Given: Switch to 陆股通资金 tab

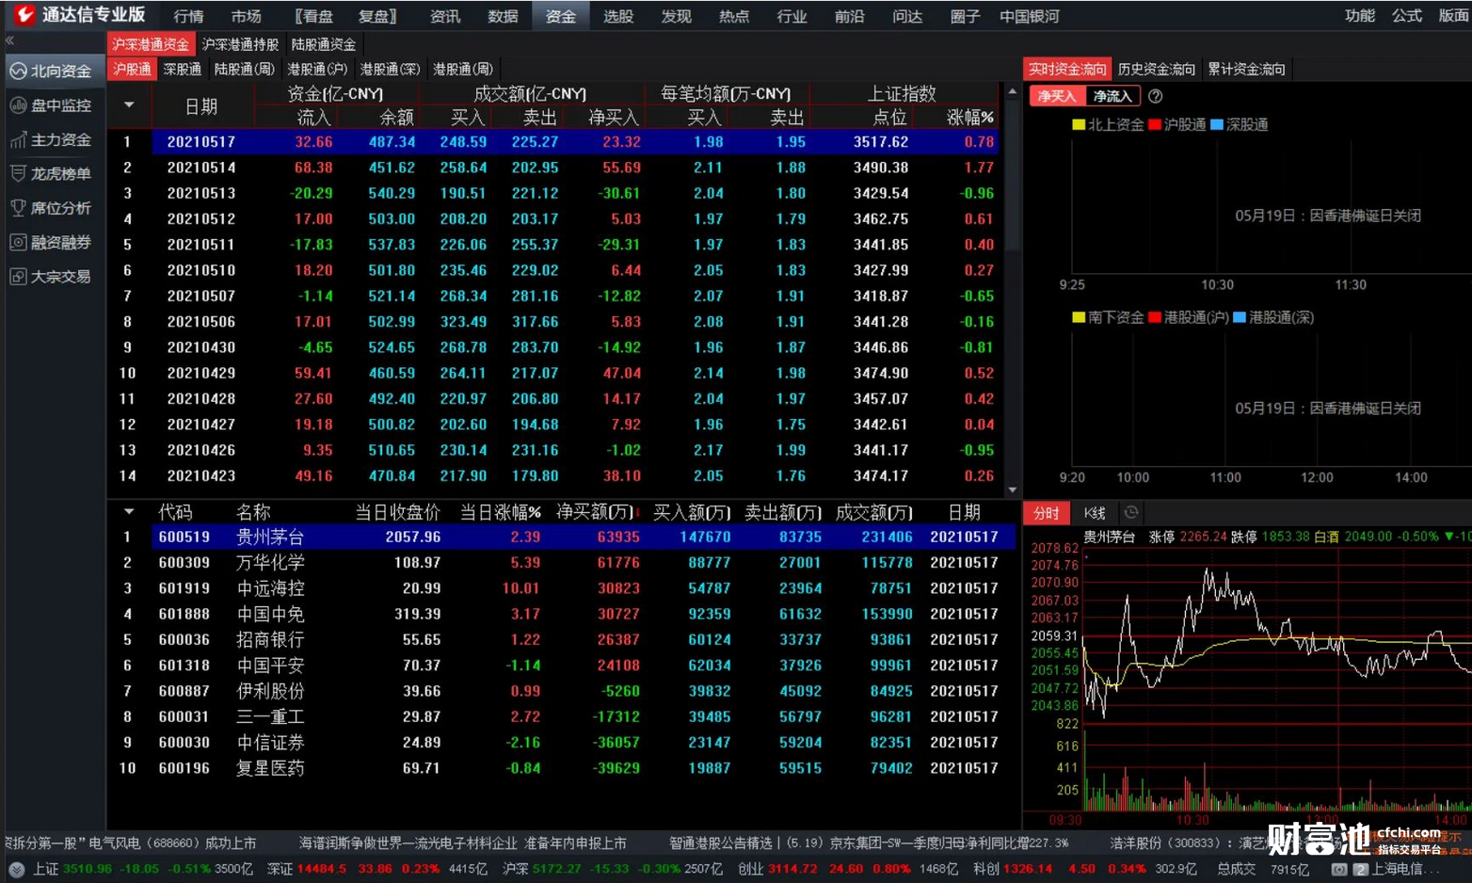Looking at the screenshot, I should [323, 44].
